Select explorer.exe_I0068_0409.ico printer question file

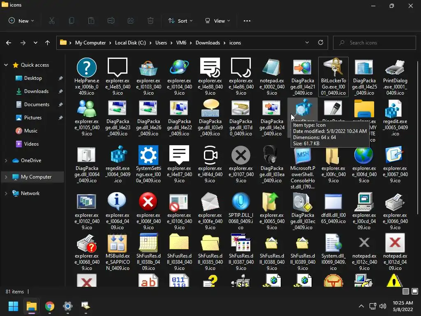pyautogui.click(x=86, y=252)
